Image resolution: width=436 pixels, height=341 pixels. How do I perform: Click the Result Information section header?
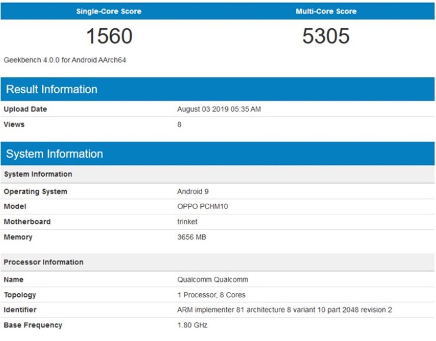[218, 89]
